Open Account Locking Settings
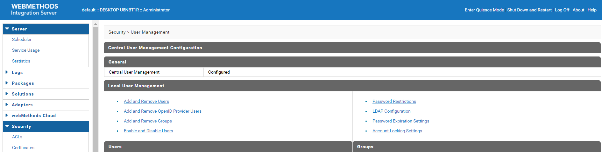The image size is (602, 152). [397, 131]
